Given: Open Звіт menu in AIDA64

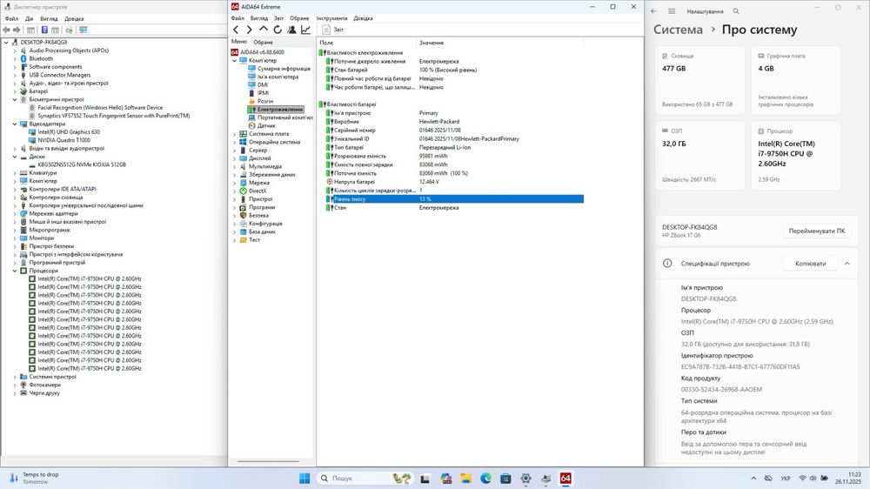Looking at the screenshot, I should tap(278, 18).
